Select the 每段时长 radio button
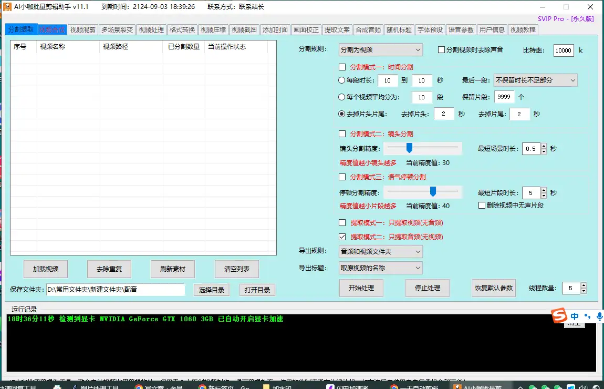 point(342,80)
